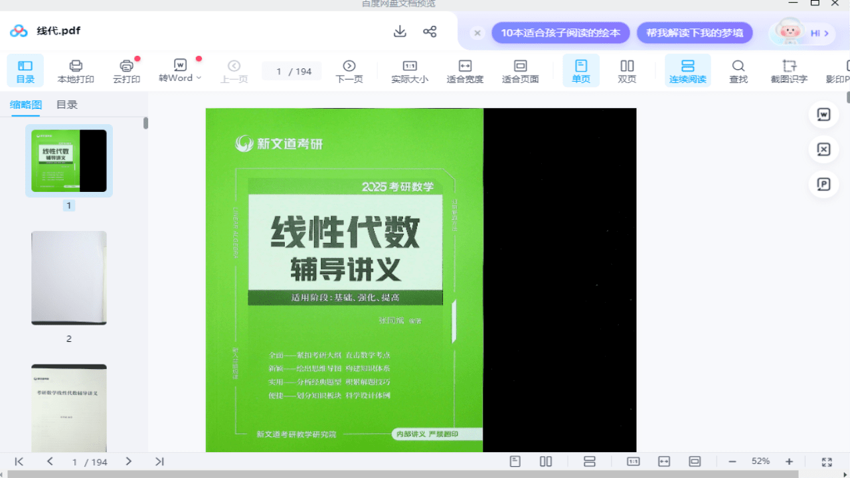Click the download icon in header
This screenshot has width=850, height=478.
coord(400,31)
